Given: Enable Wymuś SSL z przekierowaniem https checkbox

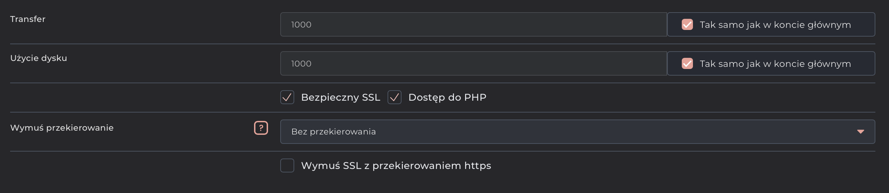Looking at the screenshot, I should (287, 166).
